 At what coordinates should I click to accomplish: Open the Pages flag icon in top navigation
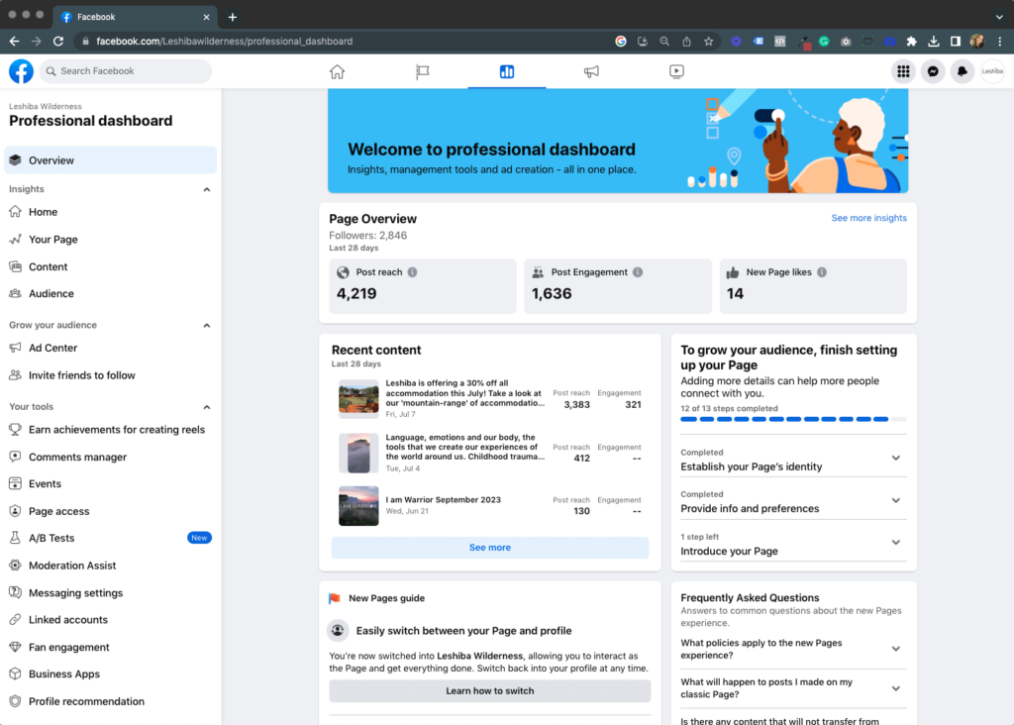click(x=422, y=71)
